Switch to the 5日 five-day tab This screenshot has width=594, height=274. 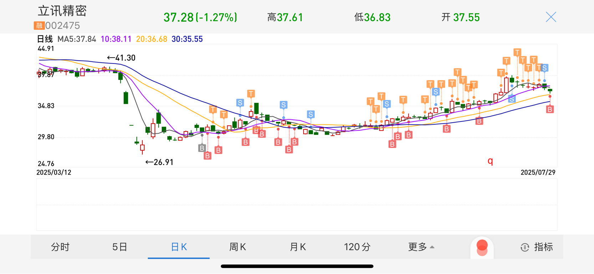[x=120, y=247]
